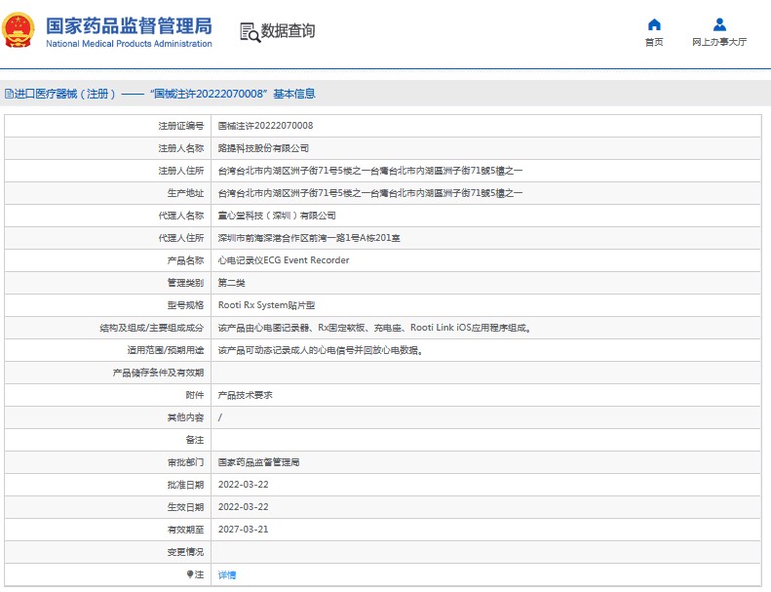
Task: Click the 国家药品监督管理局 site title
Action: pyautogui.click(x=129, y=26)
